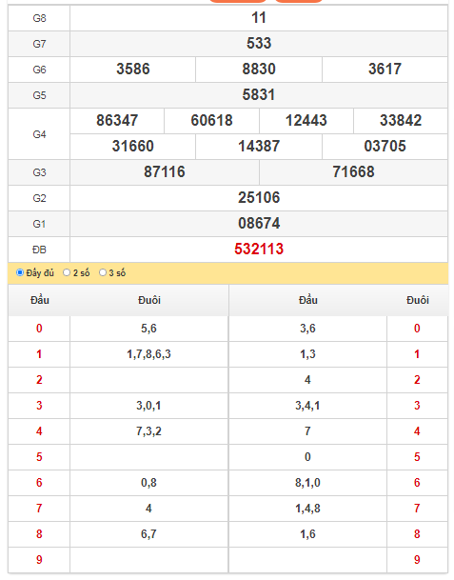Viewport: 454px width, 580px height.
Task: Click the special prize number 532113
Action: point(259,249)
